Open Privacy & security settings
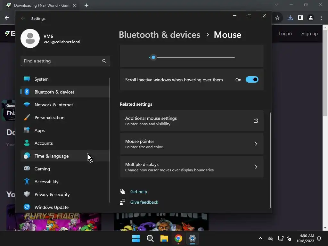This screenshot has width=328, height=246. pyautogui.click(x=65, y=194)
